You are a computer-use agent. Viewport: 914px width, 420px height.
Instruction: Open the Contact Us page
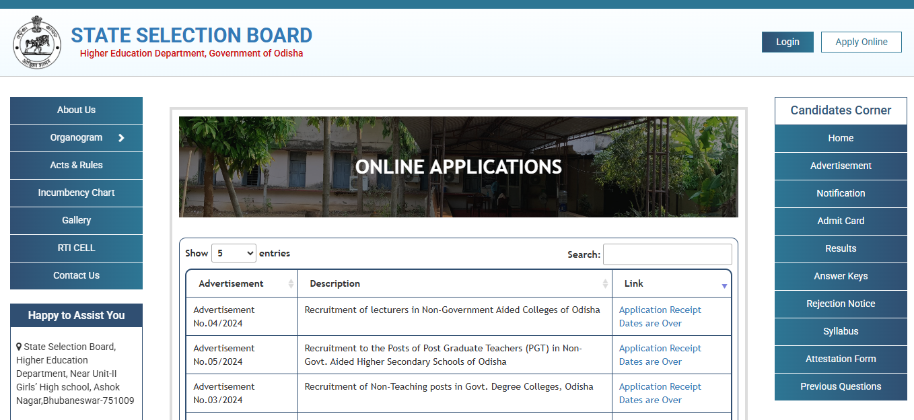[x=76, y=275]
